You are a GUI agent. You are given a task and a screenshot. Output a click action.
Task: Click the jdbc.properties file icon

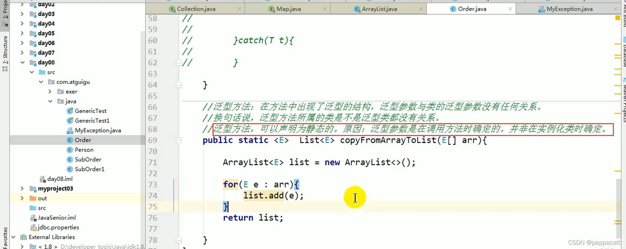tap(33, 227)
